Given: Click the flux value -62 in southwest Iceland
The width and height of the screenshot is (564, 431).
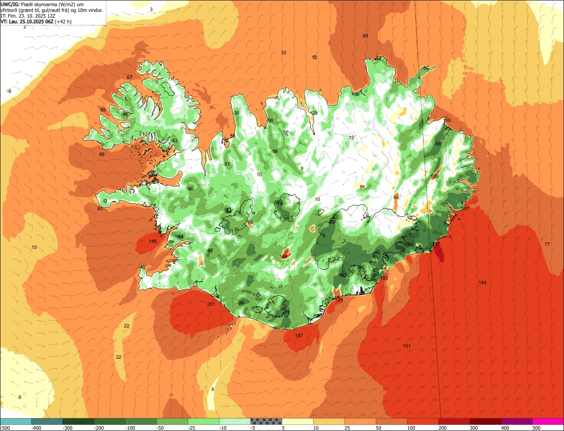Looking at the screenshot, I should [210, 250].
